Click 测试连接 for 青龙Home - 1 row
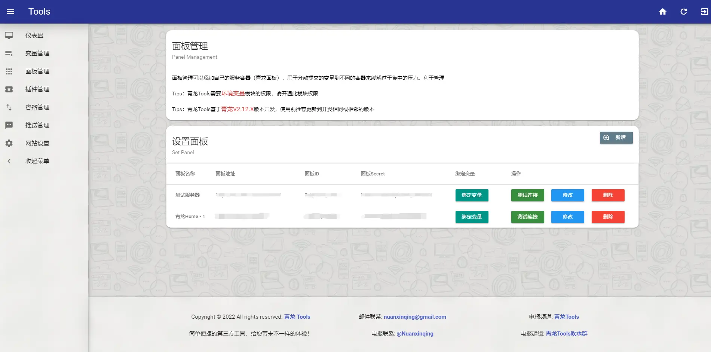The width and height of the screenshot is (711, 352). (527, 217)
